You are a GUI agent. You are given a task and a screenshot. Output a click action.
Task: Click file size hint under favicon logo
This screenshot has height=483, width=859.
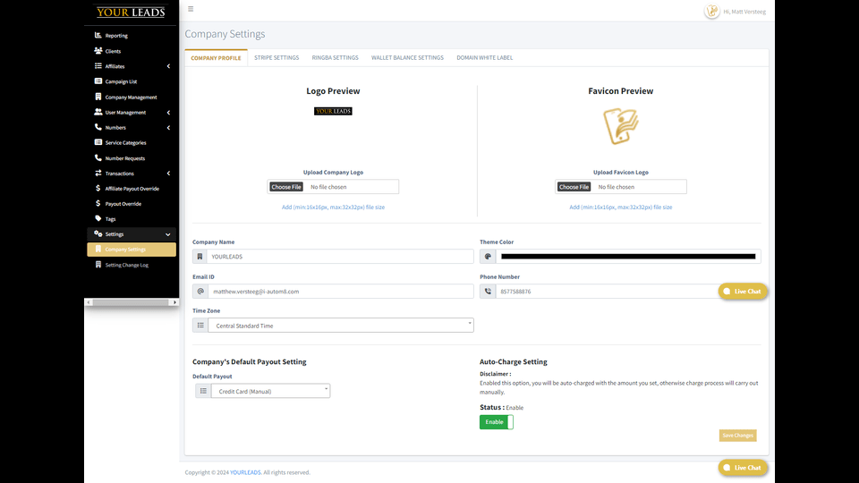click(x=621, y=207)
